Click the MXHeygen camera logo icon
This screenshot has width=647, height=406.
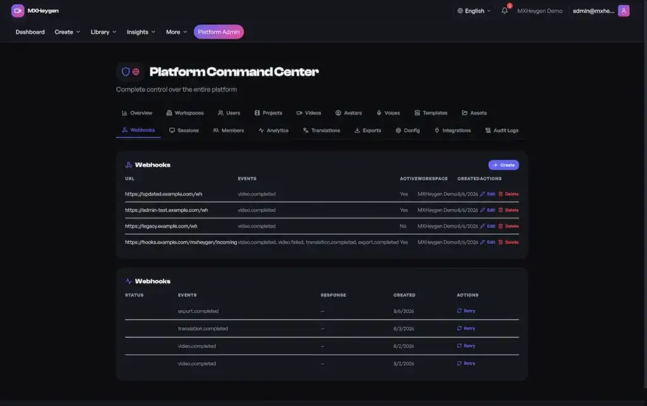17,11
